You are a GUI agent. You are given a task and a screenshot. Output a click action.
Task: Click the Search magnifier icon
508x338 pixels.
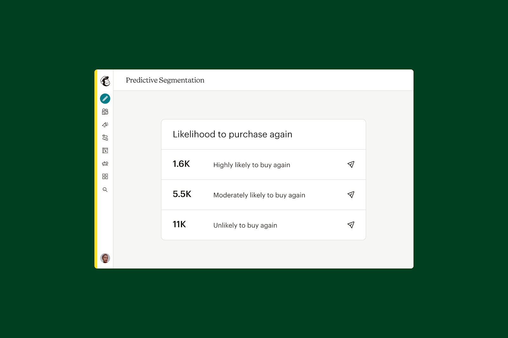tap(105, 190)
